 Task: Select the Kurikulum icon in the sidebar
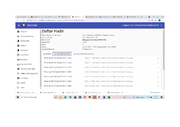click(18, 46)
